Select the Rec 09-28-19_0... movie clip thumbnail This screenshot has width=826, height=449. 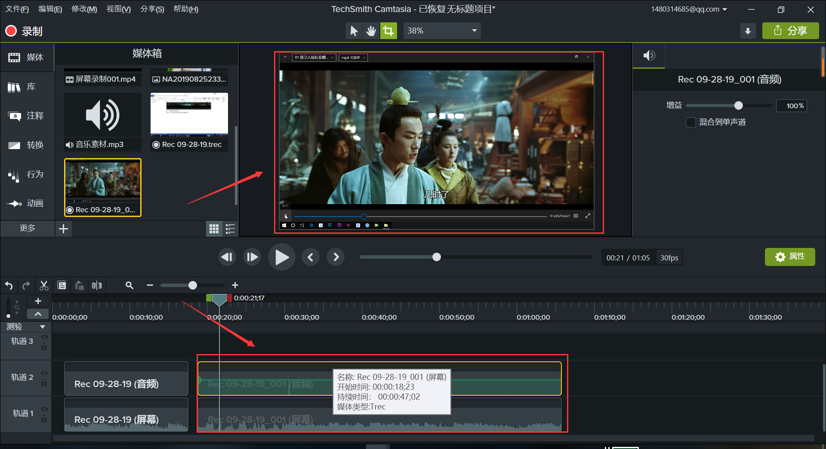103,187
